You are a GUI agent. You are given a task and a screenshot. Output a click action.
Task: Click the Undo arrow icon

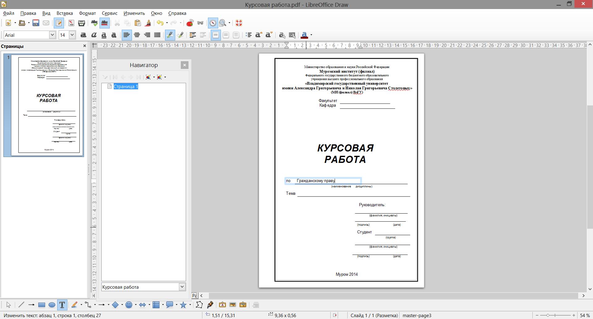pyautogui.click(x=160, y=23)
